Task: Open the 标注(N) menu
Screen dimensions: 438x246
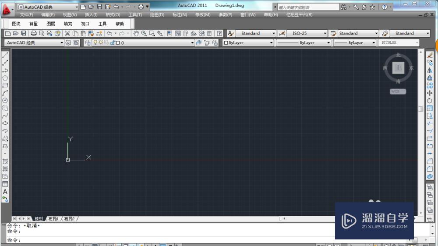Action: point(180,15)
